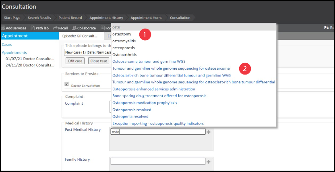Toggle the Doctor Consultation checkbox

tap(67, 84)
